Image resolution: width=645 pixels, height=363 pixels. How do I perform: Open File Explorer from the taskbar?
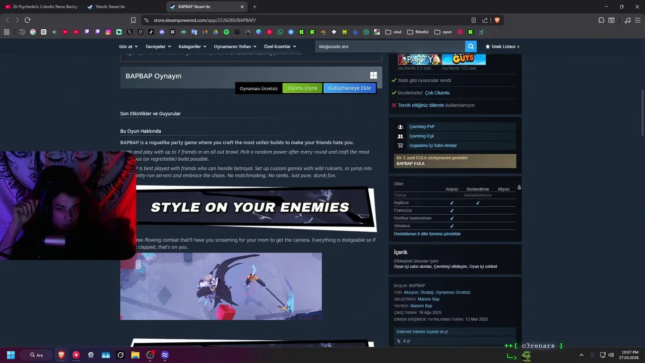[135, 355]
